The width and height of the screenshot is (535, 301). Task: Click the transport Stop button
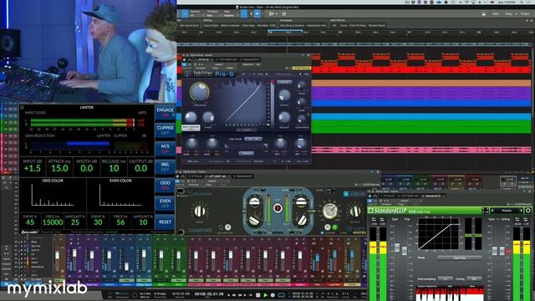258,295
